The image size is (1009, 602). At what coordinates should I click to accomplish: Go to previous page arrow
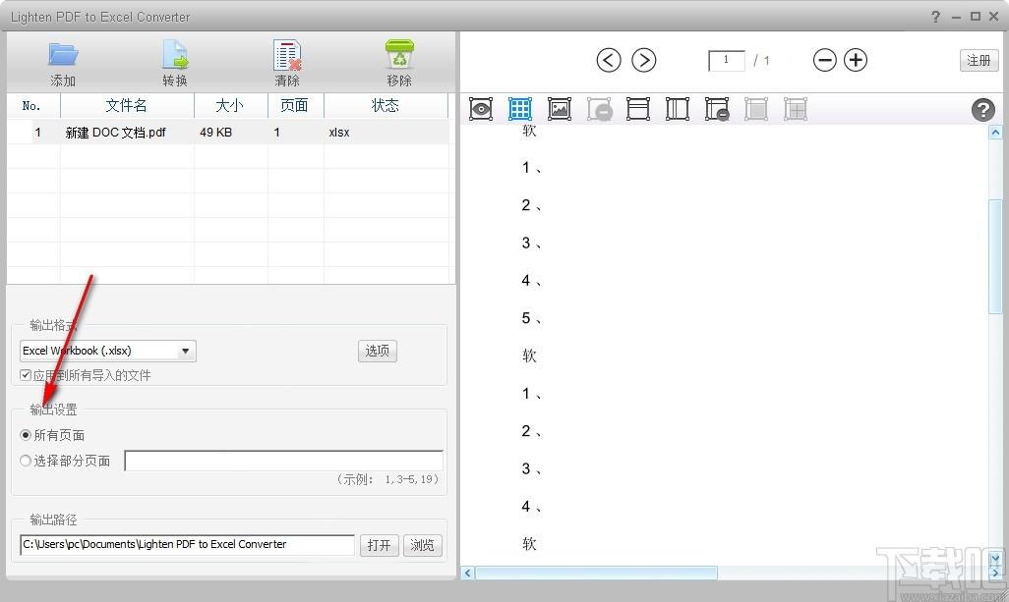pos(609,60)
